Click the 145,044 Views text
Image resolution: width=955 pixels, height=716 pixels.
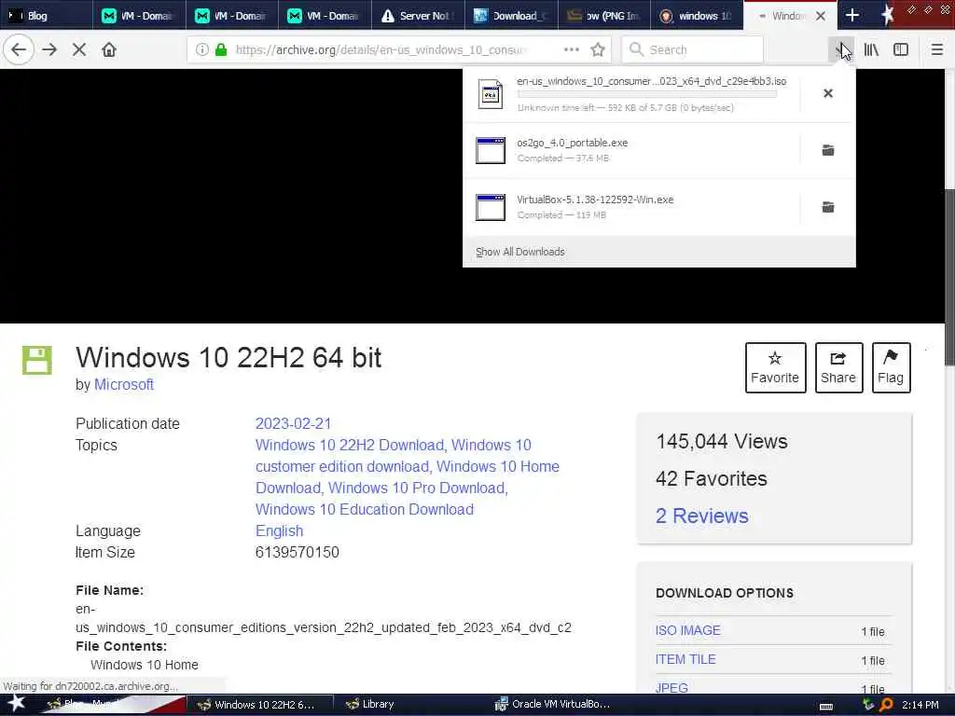coord(721,441)
